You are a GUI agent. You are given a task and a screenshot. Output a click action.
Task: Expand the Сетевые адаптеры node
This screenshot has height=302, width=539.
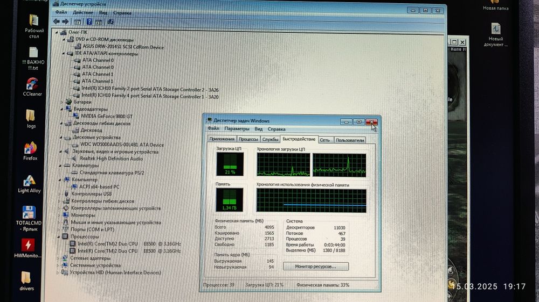click(58, 258)
